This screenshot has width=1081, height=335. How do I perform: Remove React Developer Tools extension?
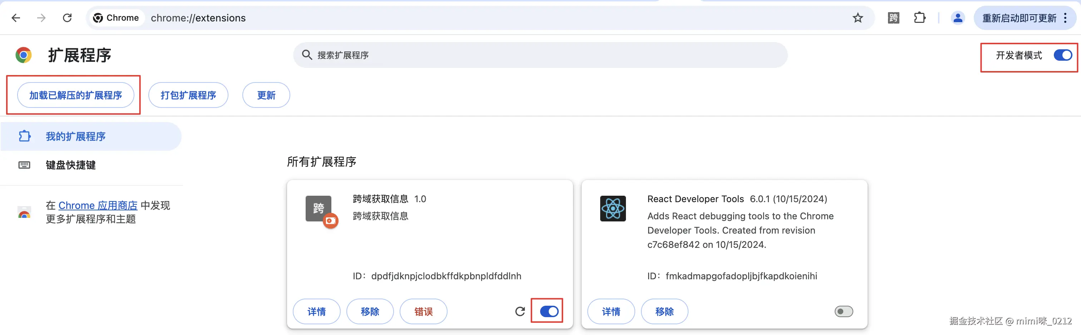coord(664,311)
